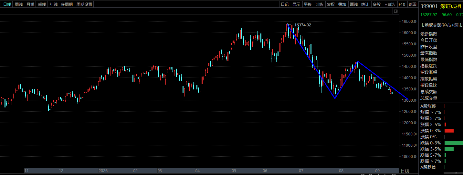463x175 pixels.
Task: Switch to the 周线 weekly period tab
Action: [19, 5]
